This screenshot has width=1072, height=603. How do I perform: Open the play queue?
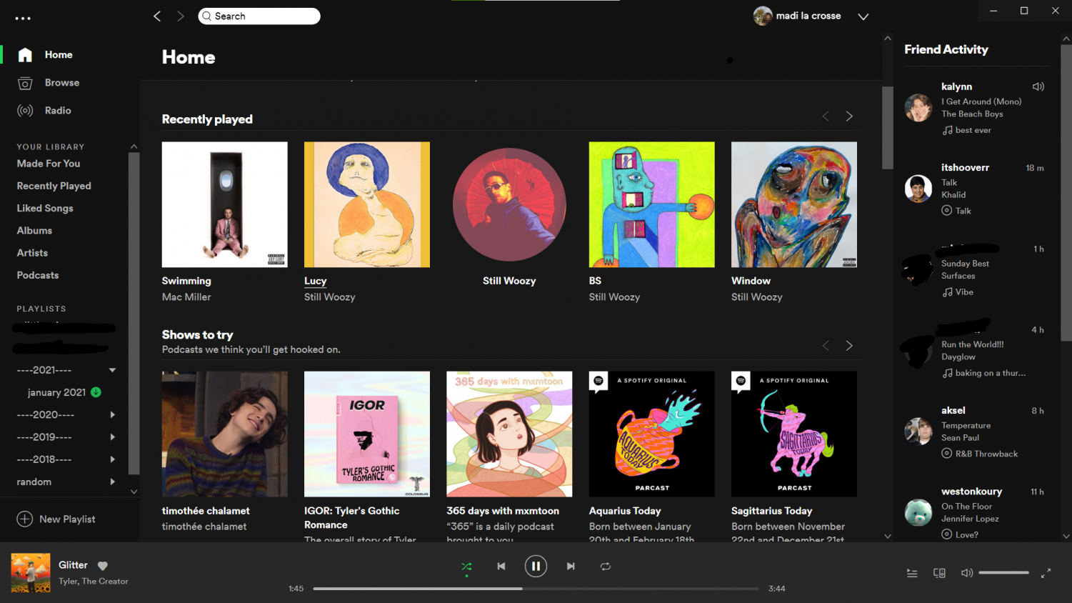[x=912, y=573]
